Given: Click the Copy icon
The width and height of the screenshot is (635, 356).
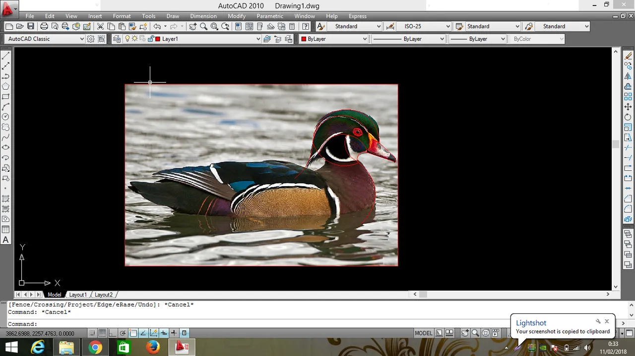Looking at the screenshot, I should pos(111,26).
